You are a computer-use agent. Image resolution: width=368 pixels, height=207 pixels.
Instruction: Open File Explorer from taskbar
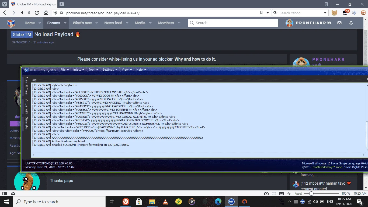[x=152, y=202]
